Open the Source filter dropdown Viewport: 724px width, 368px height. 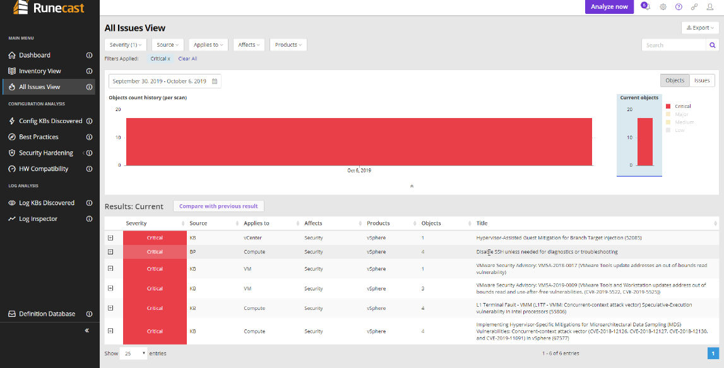(168, 45)
